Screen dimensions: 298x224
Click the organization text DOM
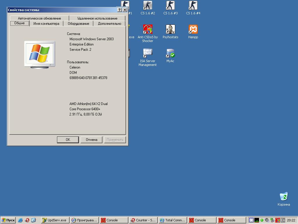coord(73,73)
